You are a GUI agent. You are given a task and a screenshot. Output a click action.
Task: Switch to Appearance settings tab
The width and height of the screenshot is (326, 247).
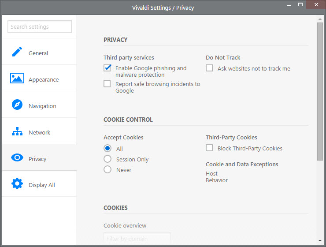pyautogui.click(x=40, y=78)
